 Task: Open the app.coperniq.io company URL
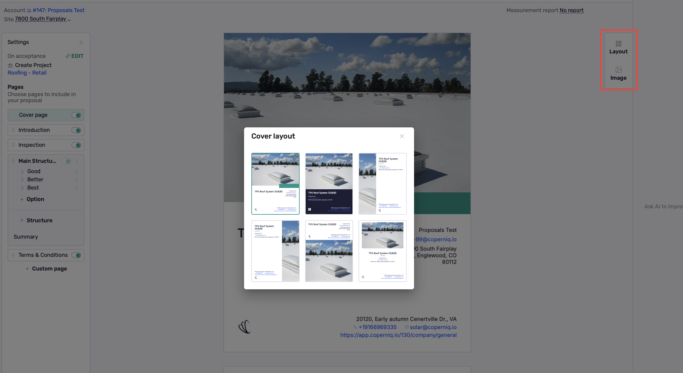[x=398, y=335]
